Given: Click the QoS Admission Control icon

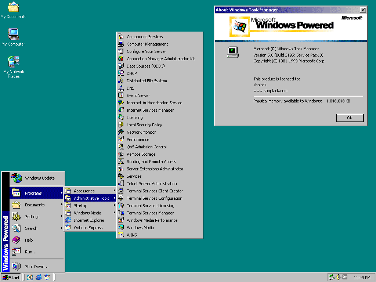Looking at the screenshot, I should [121, 147].
